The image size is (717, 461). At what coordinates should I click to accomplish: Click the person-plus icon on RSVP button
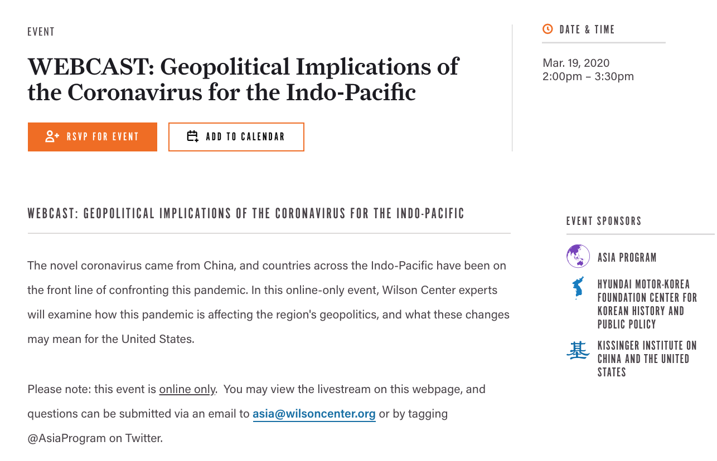[52, 136]
